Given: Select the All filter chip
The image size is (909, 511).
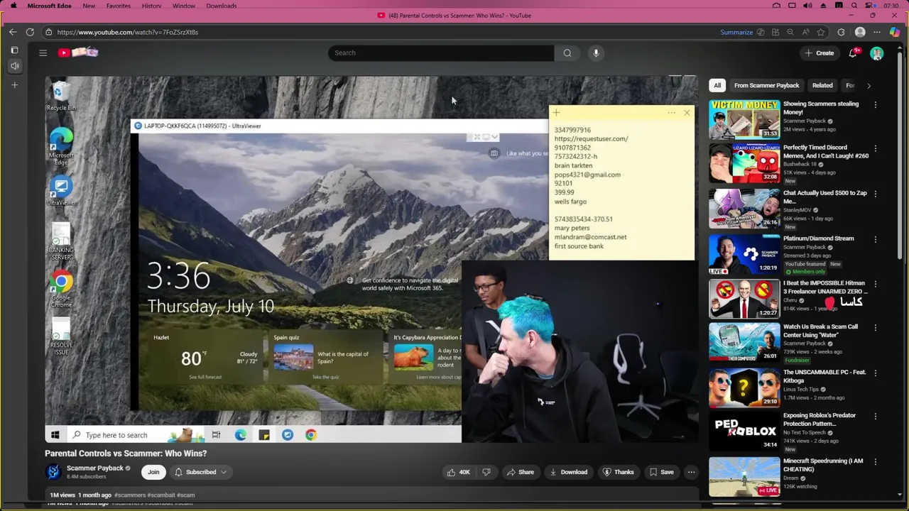Looking at the screenshot, I should pyautogui.click(x=717, y=86).
